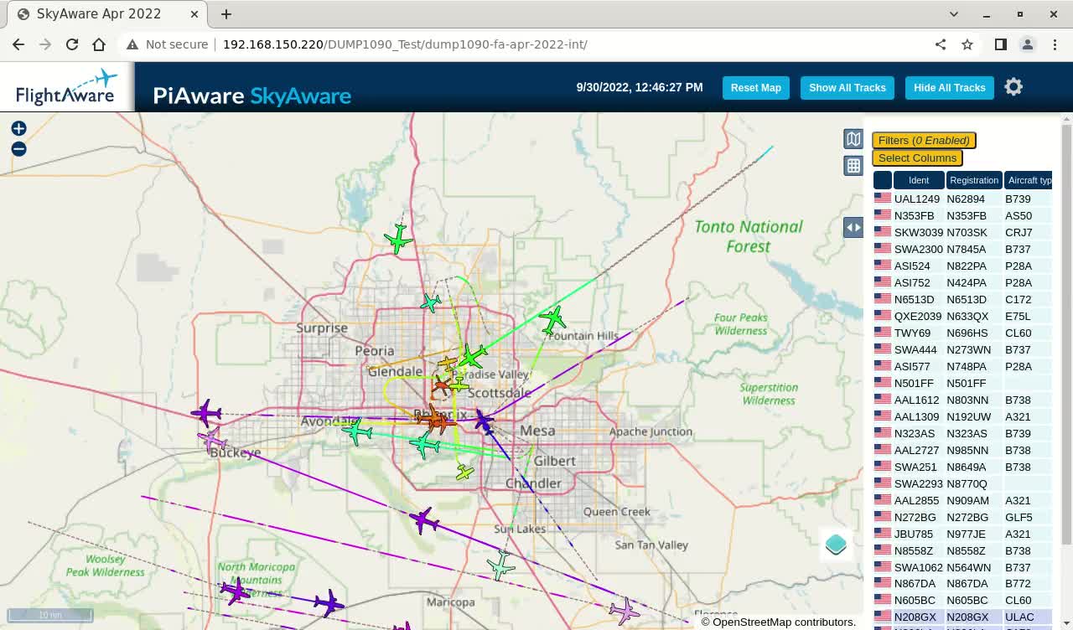1073x630 pixels.
Task: Select QXE2039 flight row
Action: [962, 316]
